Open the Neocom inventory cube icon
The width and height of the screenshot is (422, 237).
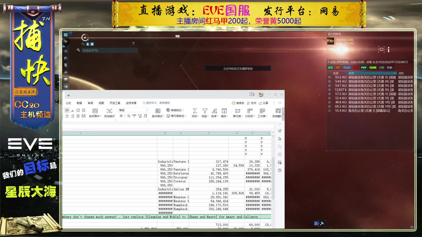point(66,86)
